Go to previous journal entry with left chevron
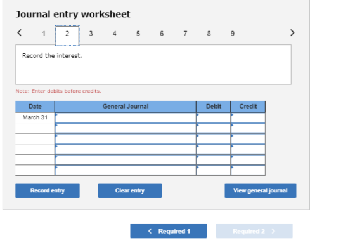This screenshot has height=247, width=355. 20,33
